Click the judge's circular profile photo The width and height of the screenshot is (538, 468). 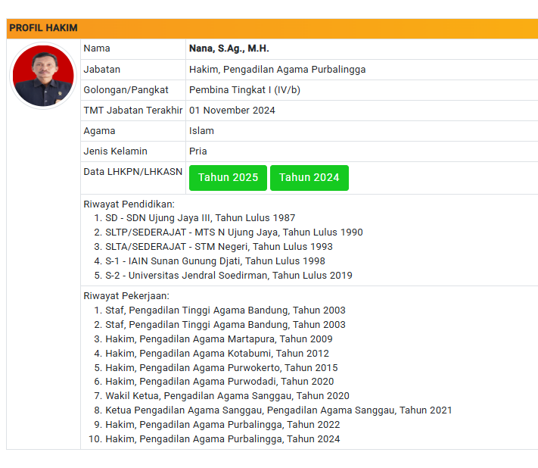pos(43,76)
